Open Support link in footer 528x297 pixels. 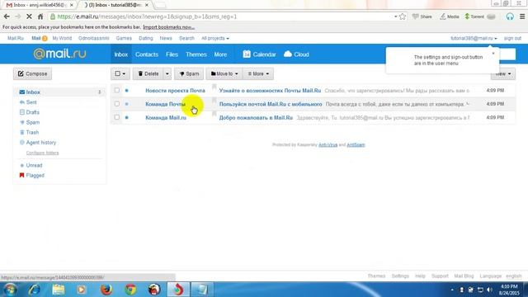coord(440,276)
